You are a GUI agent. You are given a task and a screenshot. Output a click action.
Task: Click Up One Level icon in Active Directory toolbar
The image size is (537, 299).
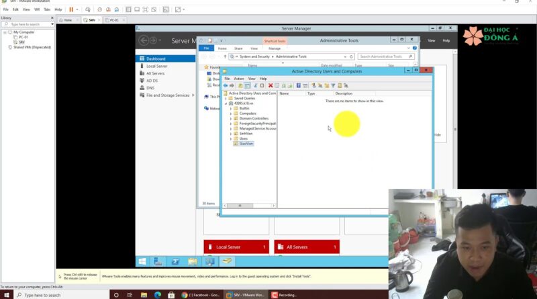point(240,86)
